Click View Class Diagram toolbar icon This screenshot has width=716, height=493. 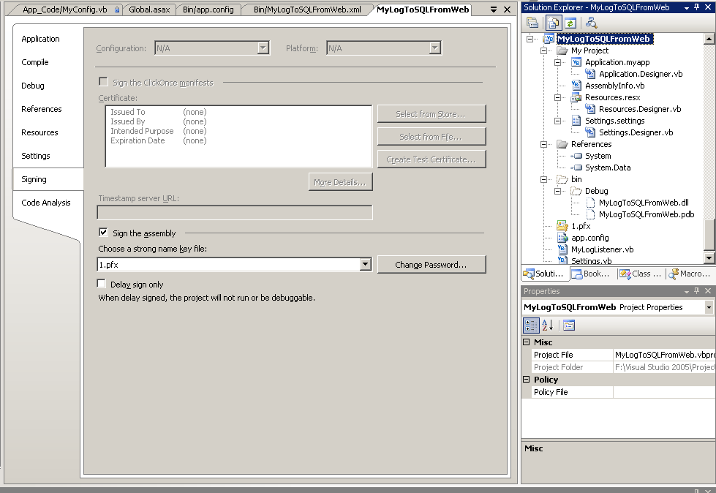(591, 23)
